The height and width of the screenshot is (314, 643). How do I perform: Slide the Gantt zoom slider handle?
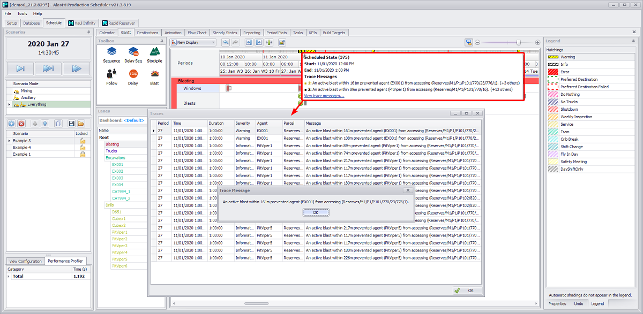coord(518,42)
